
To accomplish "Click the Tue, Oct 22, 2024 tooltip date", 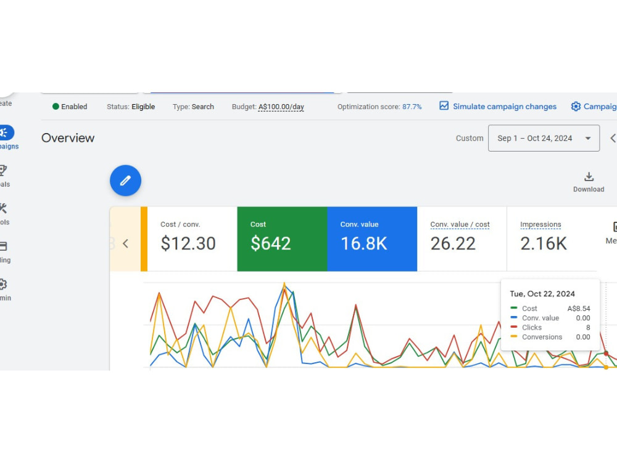I will [x=542, y=294].
